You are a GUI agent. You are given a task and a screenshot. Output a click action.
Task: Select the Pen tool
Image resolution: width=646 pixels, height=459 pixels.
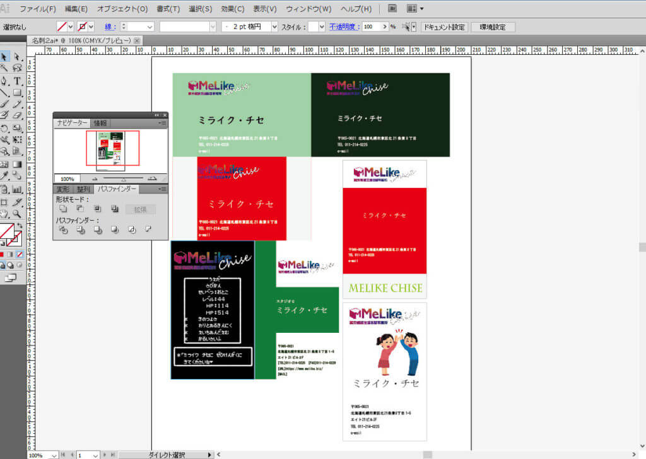tap(4, 81)
